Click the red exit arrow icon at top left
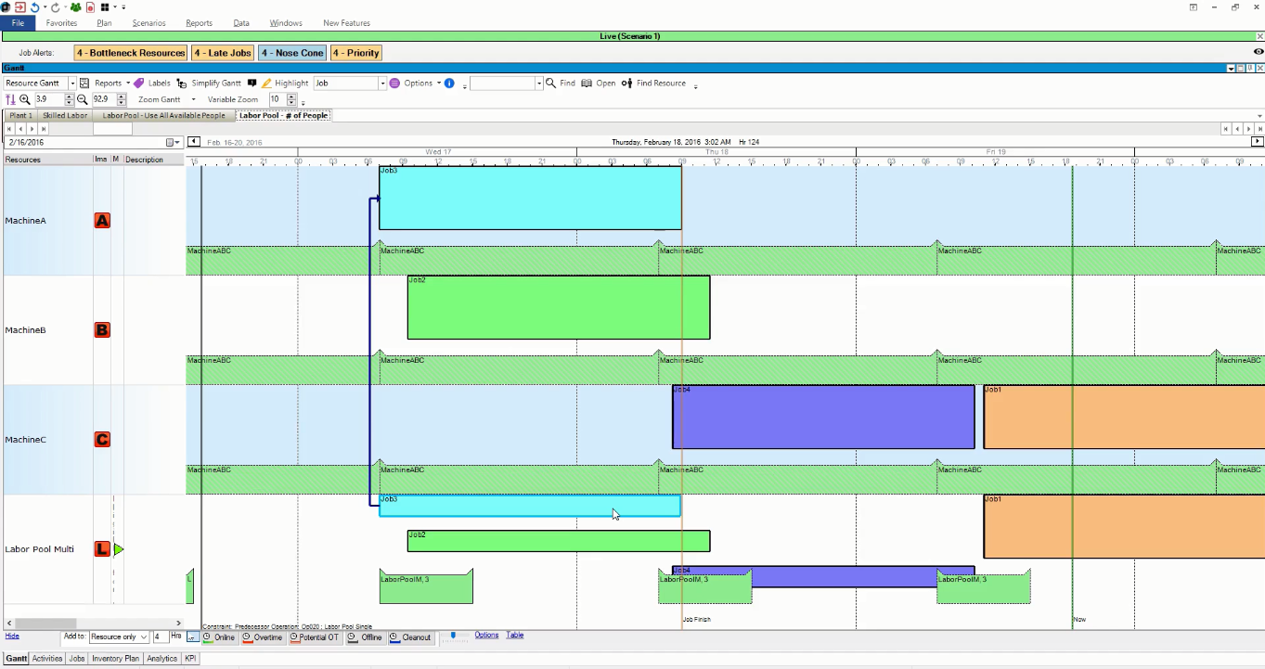This screenshot has width=1265, height=669. click(20, 6)
